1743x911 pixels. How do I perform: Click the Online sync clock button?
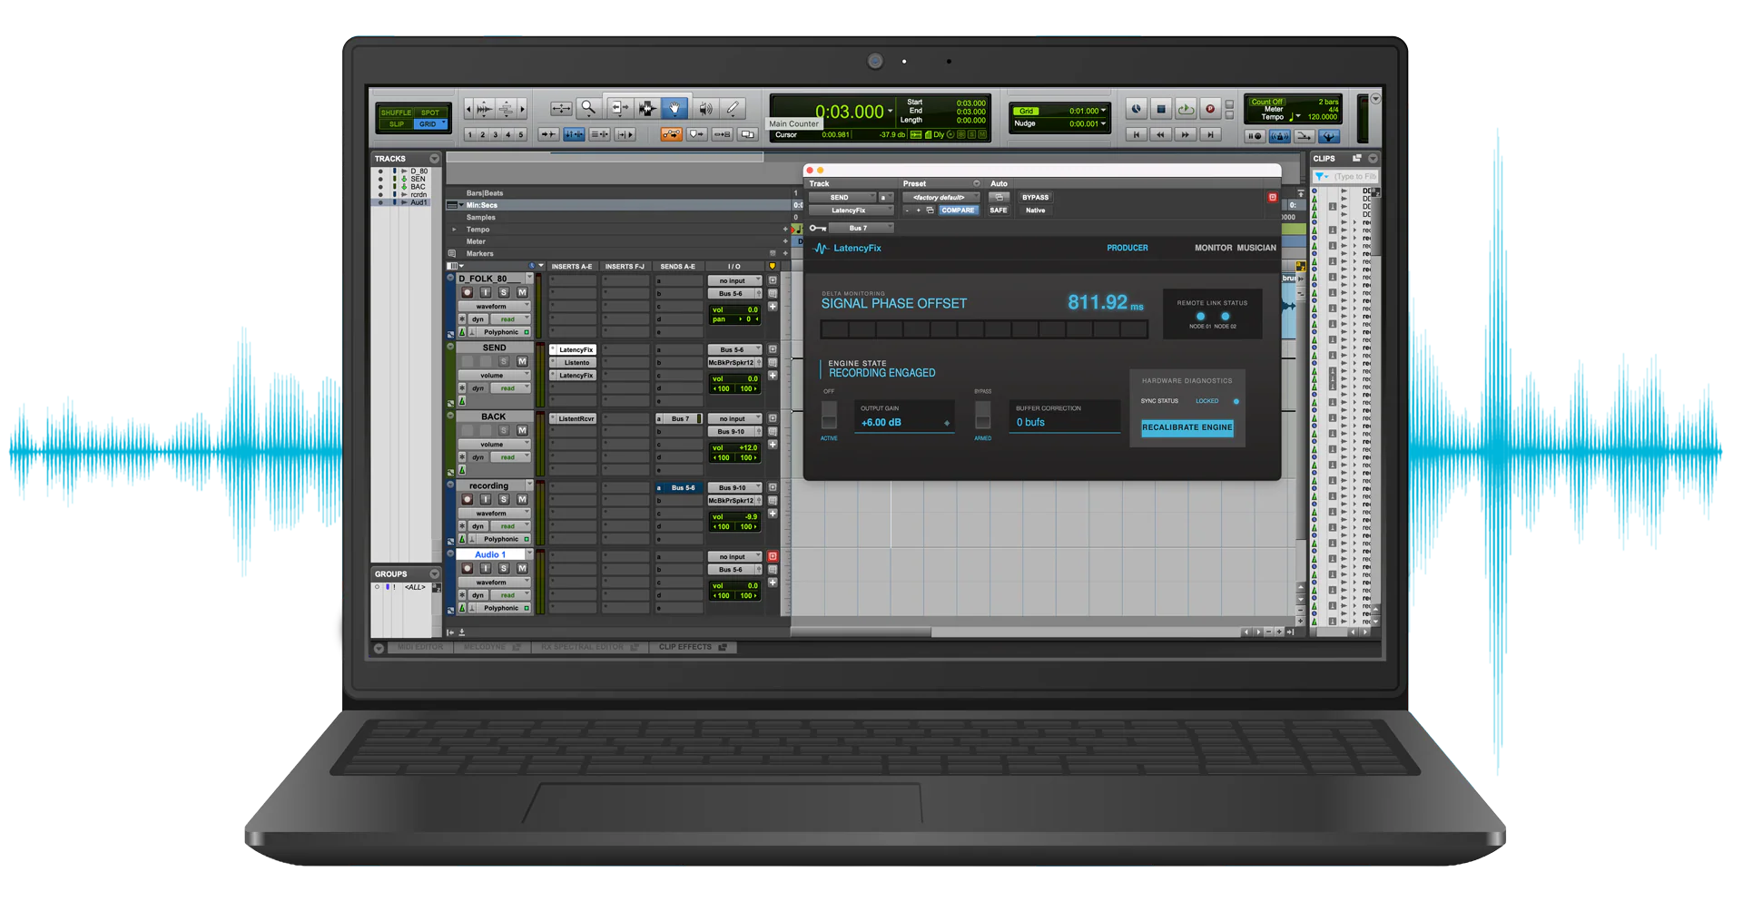(x=1137, y=109)
